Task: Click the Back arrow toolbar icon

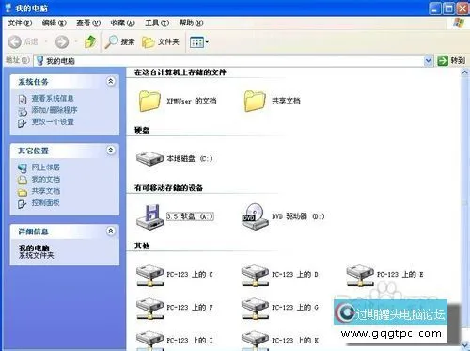Action: pos(14,41)
